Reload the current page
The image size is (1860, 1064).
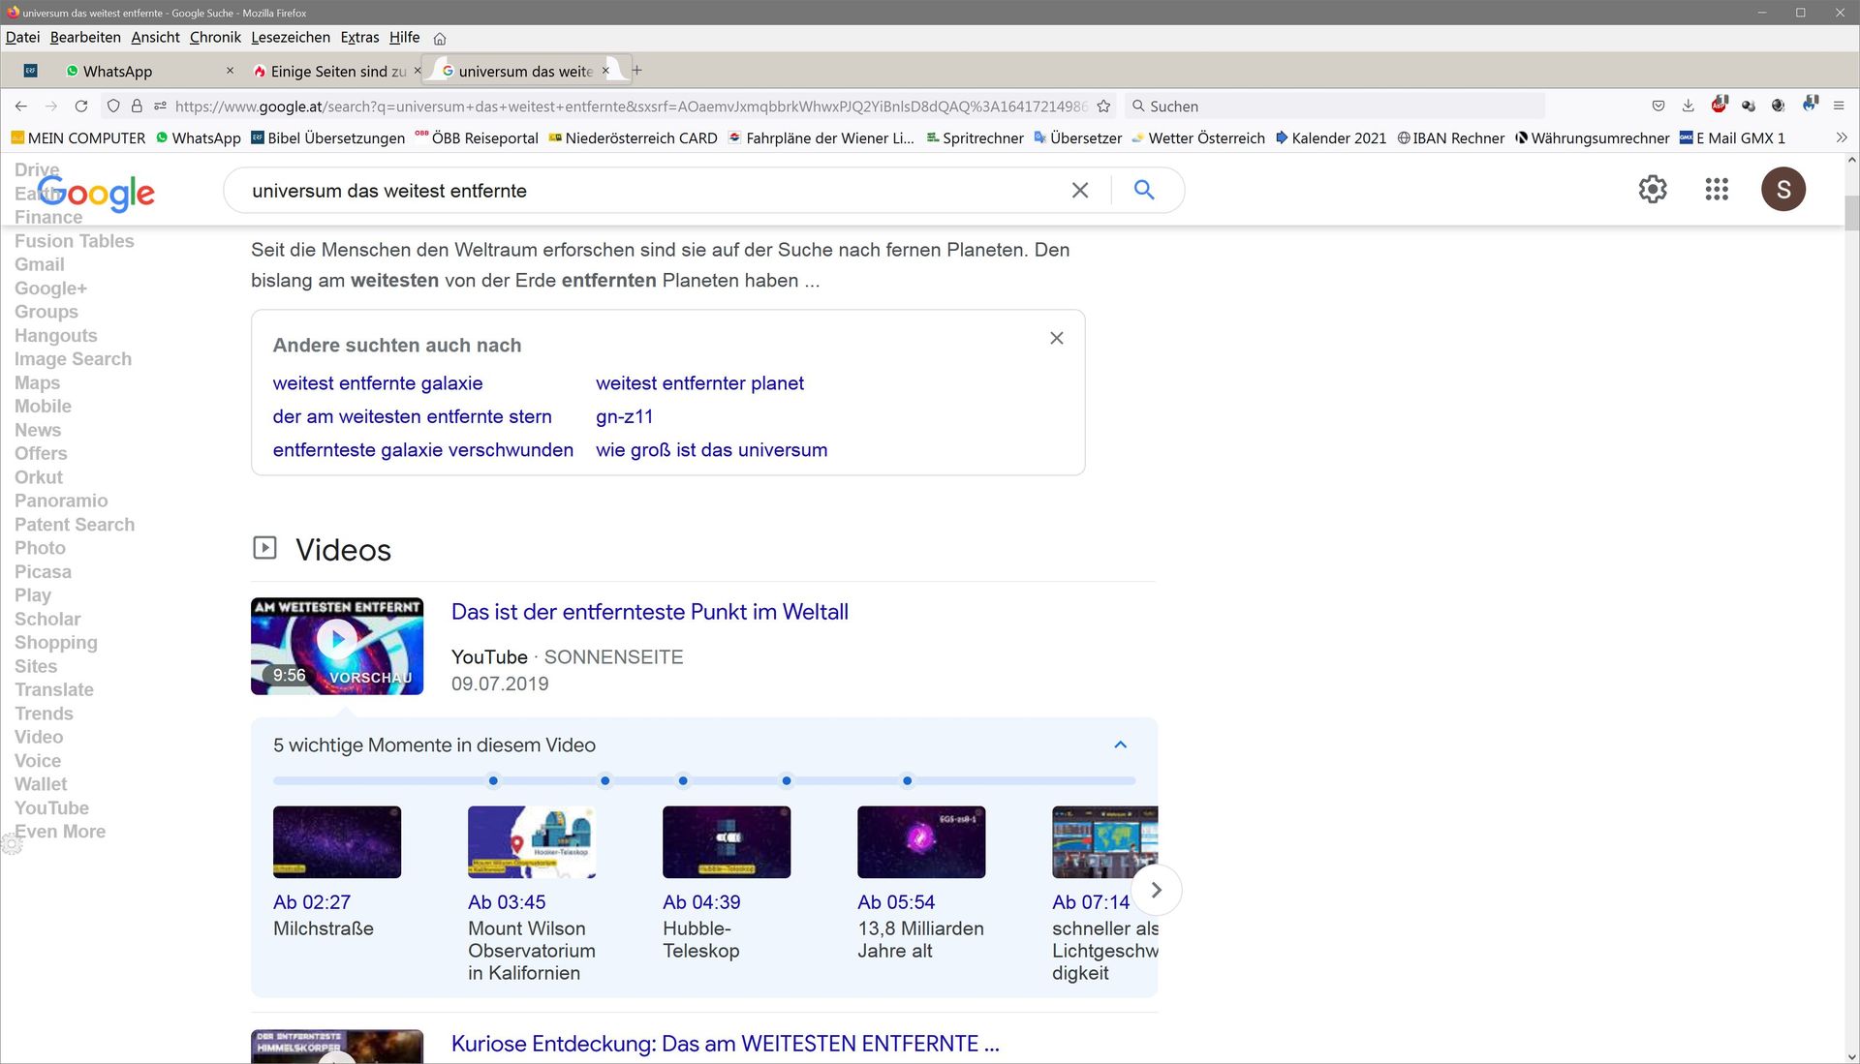81,106
